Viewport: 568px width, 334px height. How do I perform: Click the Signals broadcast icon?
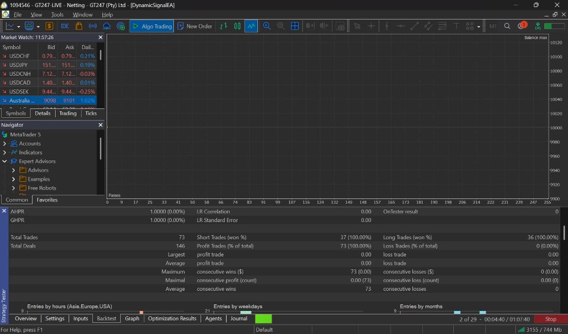(x=92, y=26)
